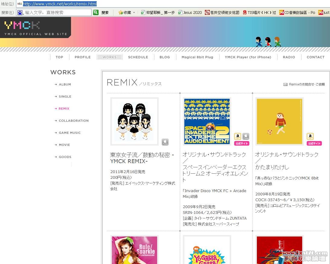Click the 搜索 button in toolbar
This screenshot has width=330, height=264.
pos(105,13)
